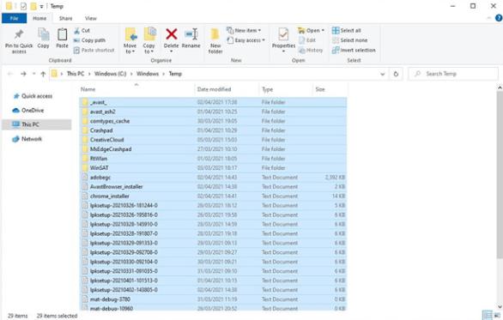Open the File tab
This screenshot has height=320, width=503.
[x=14, y=18]
